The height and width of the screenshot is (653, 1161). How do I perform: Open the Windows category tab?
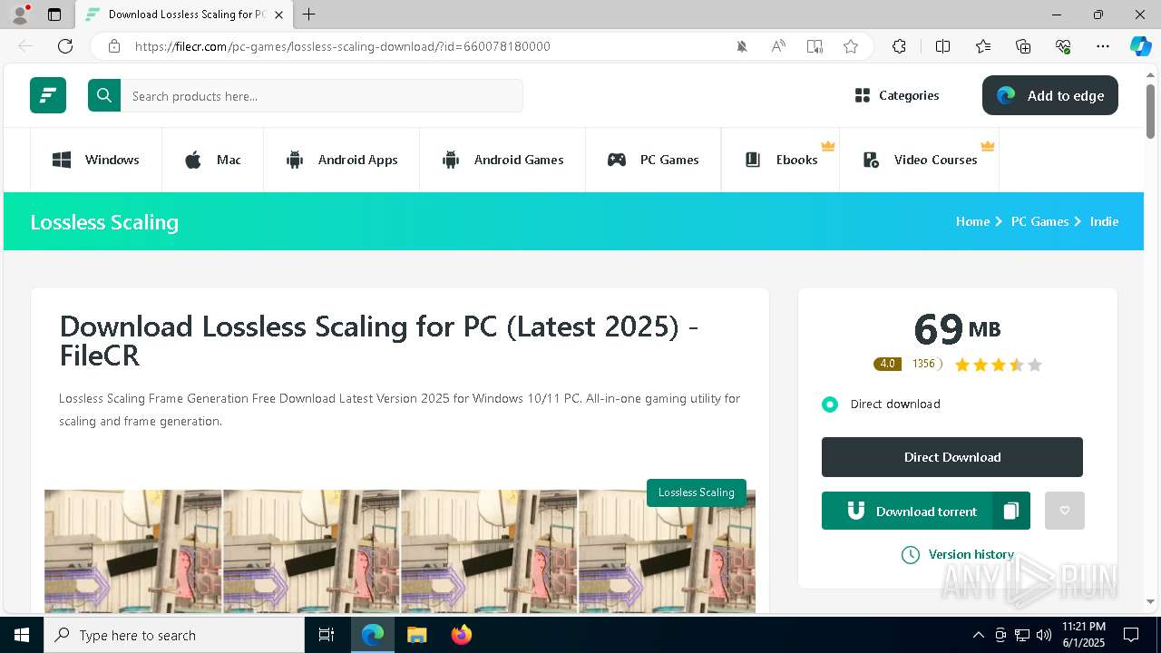click(x=96, y=160)
